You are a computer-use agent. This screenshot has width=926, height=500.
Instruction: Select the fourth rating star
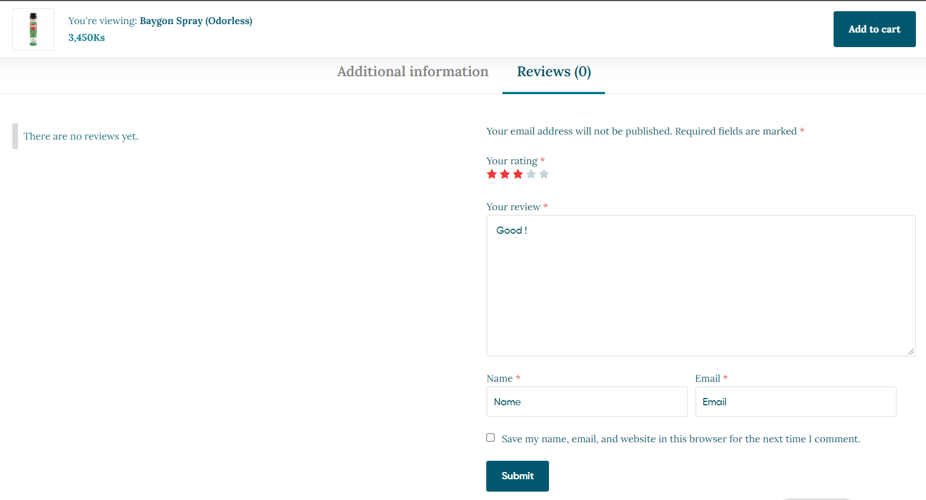pyautogui.click(x=531, y=174)
